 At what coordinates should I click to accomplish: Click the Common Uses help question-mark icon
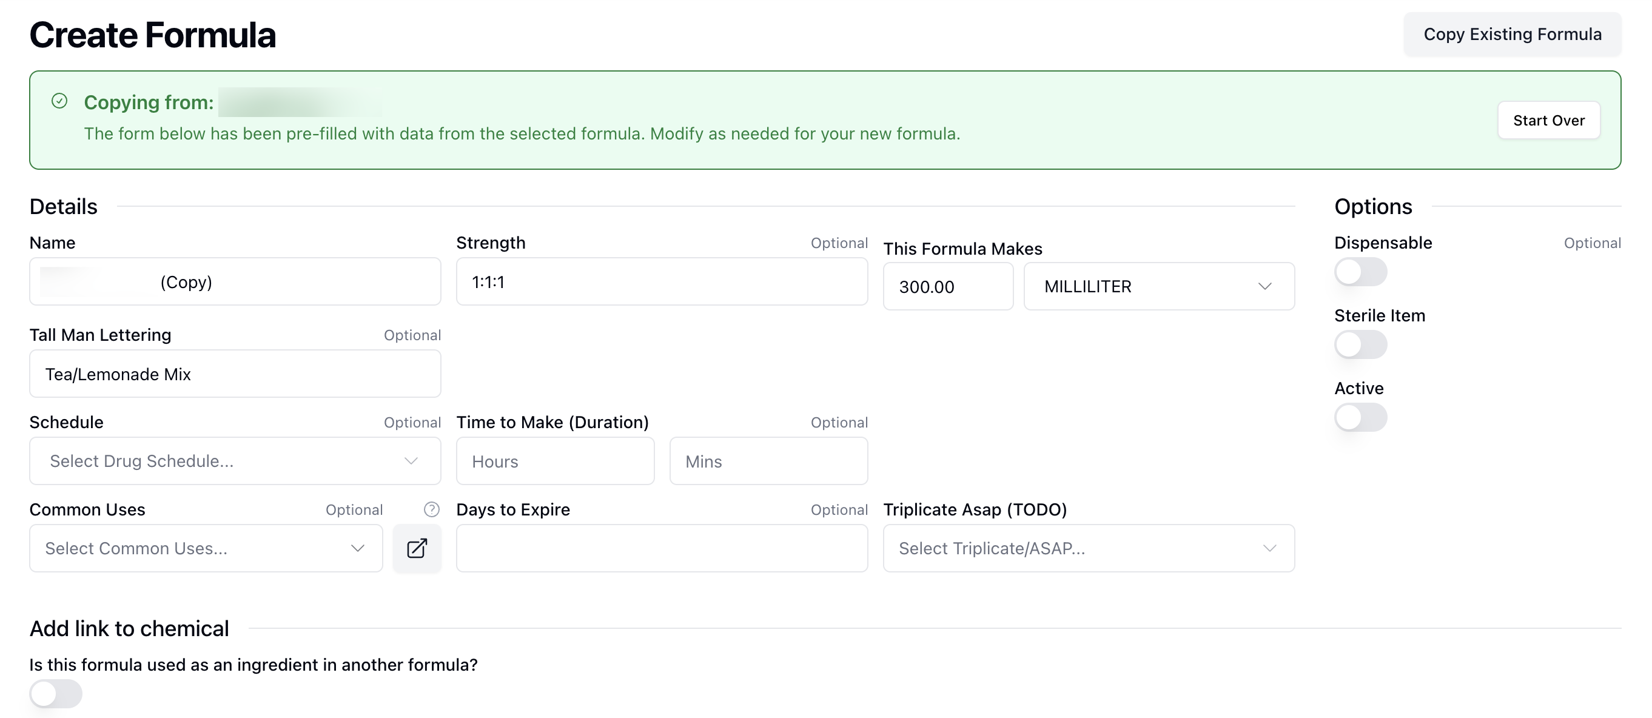pos(432,509)
